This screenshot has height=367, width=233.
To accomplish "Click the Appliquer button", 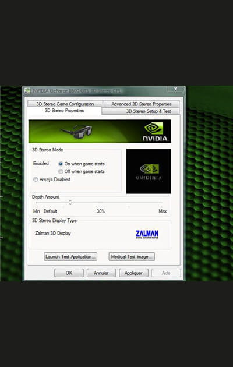I will pos(133,273).
